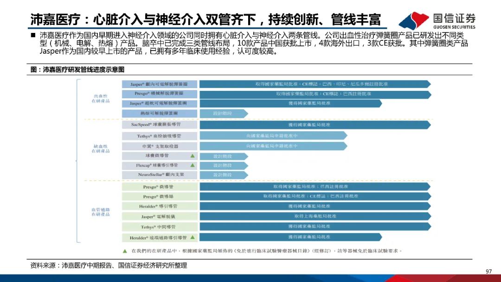
Task: Select the Tethys 血栓抽吸導管 product label
Action: point(160,136)
